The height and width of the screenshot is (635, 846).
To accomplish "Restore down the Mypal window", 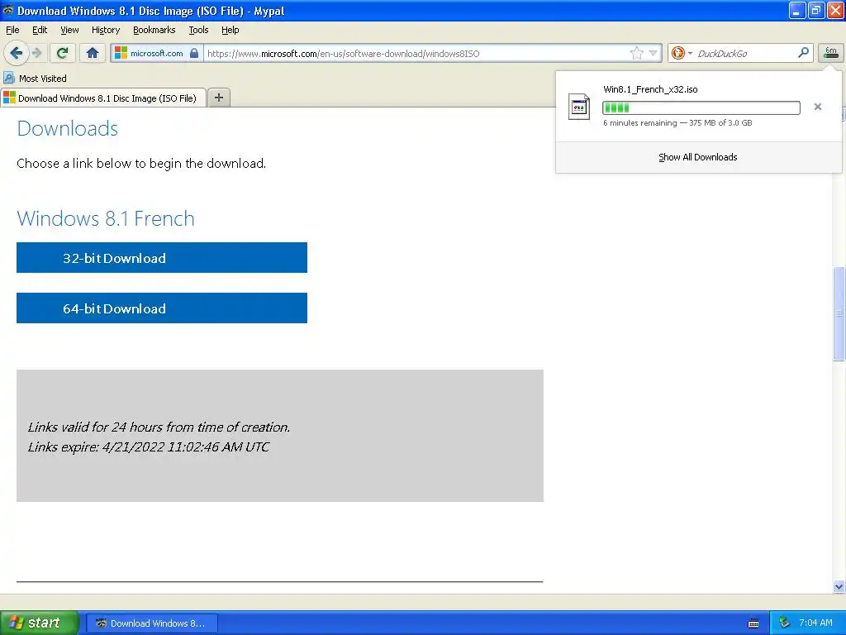I will tap(816, 10).
